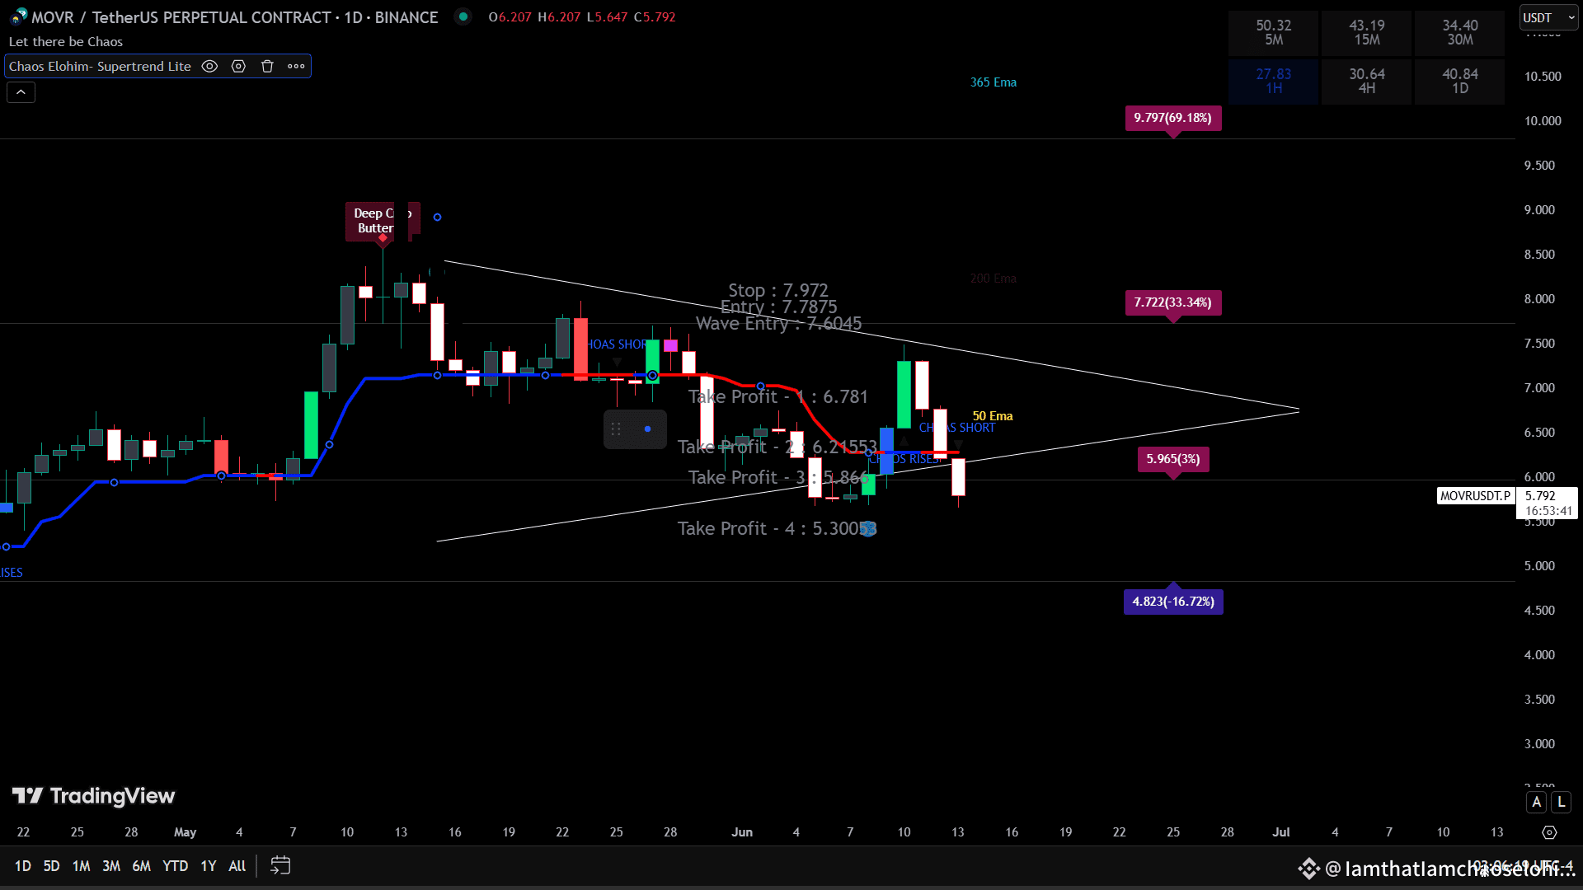Click the green market status dot
The height and width of the screenshot is (890, 1583).
click(x=463, y=16)
